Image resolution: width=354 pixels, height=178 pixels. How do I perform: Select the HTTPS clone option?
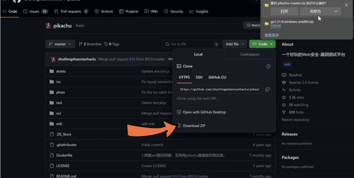(x=184, y=77)
